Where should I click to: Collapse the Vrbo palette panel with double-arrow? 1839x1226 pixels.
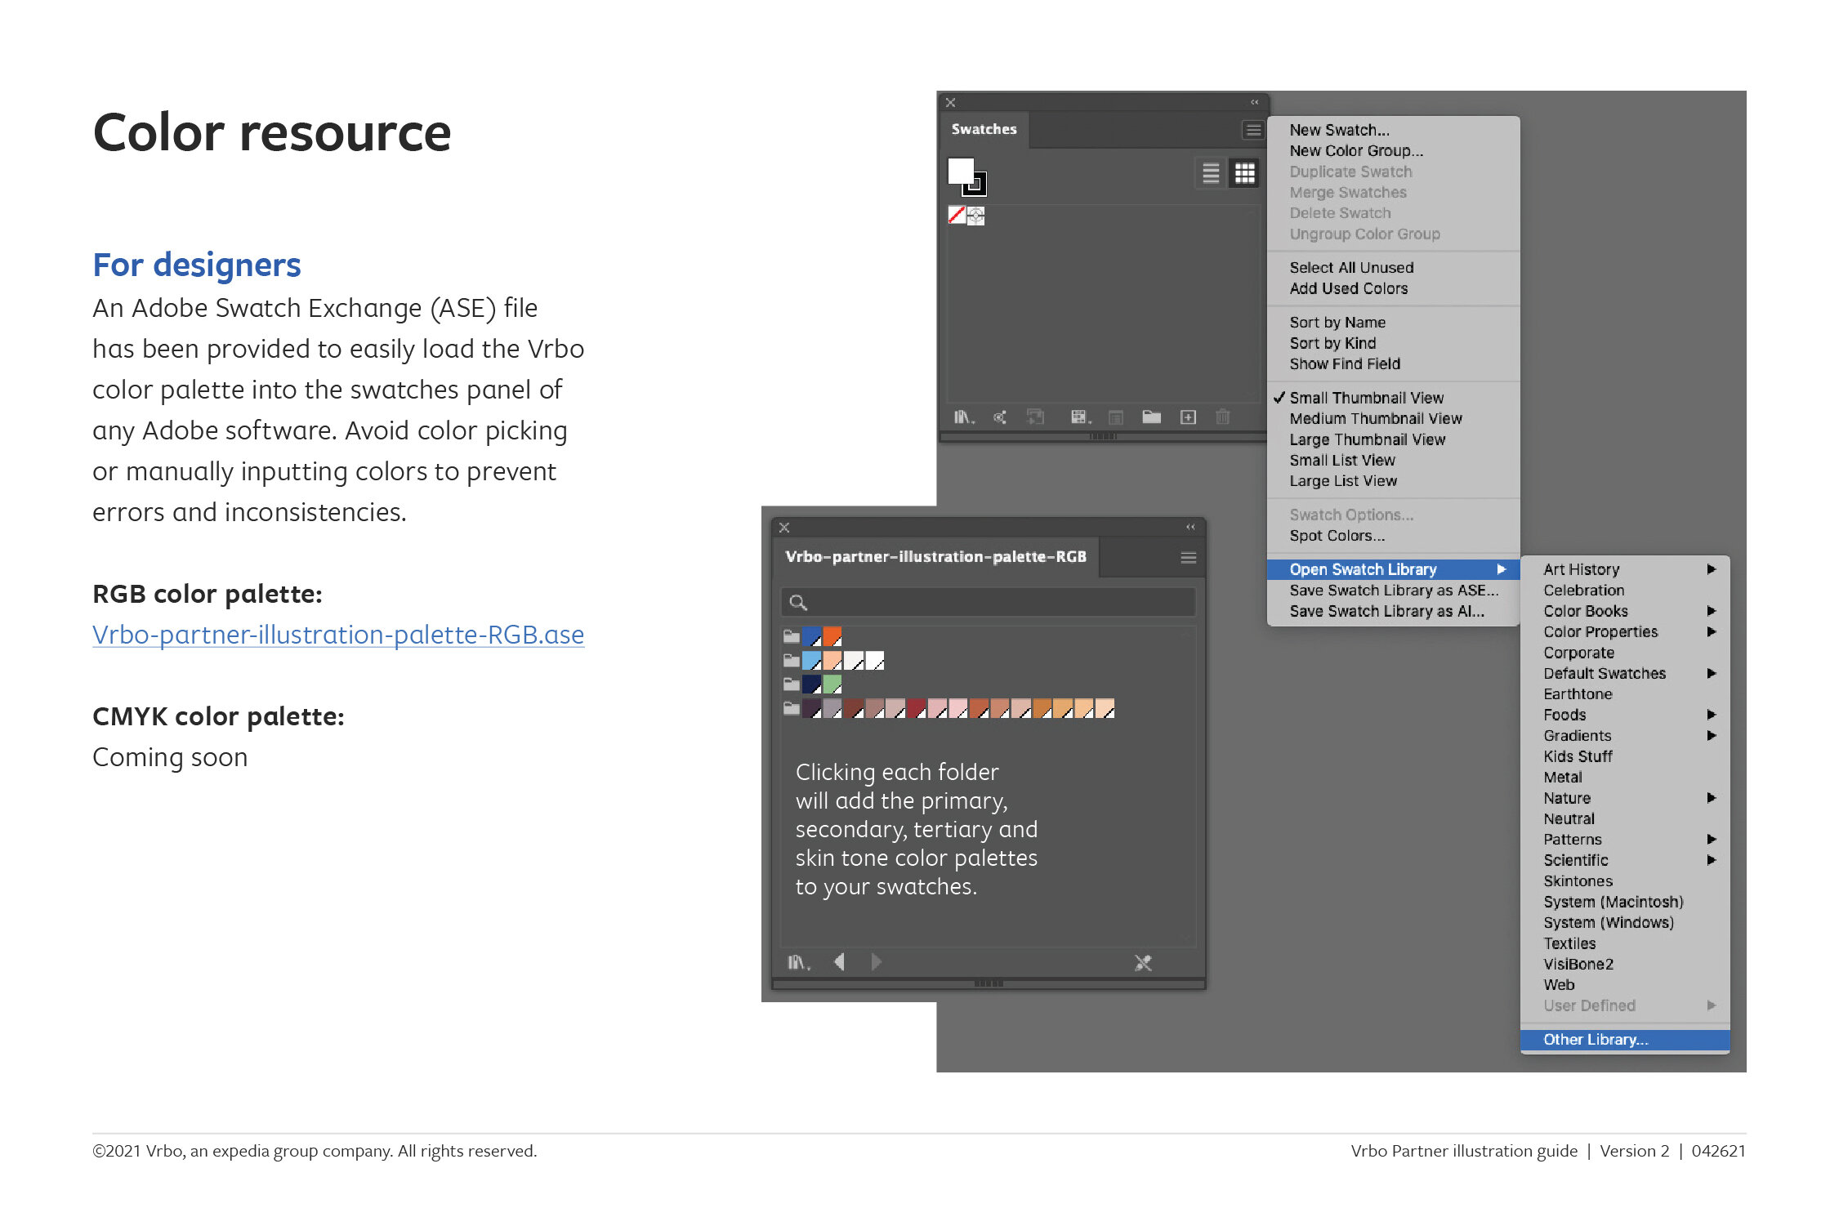(1190, 527)
